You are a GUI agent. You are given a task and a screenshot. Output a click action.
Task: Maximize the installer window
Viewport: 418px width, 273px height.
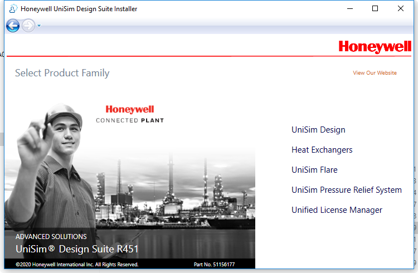pyautogui.click(x=375, y=9)
